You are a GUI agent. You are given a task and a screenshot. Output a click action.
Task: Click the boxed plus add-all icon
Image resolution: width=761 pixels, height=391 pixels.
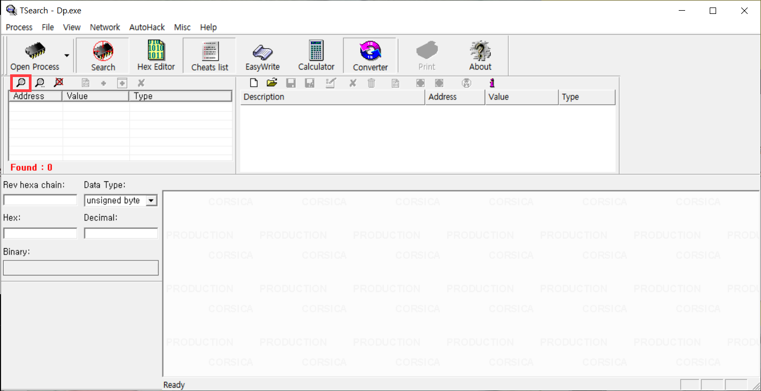(x=122, y=83)
